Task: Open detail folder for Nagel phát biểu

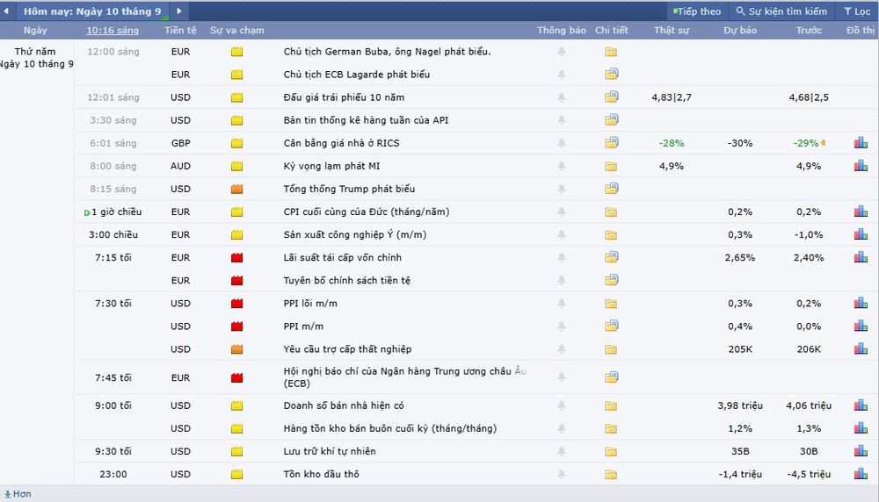Action: (611, 52)
